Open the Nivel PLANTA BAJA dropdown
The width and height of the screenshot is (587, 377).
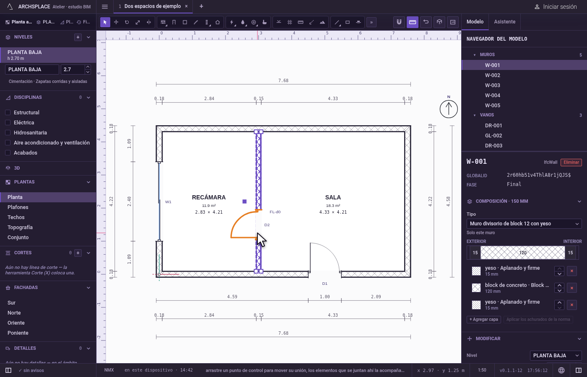[x=556, y=356]
